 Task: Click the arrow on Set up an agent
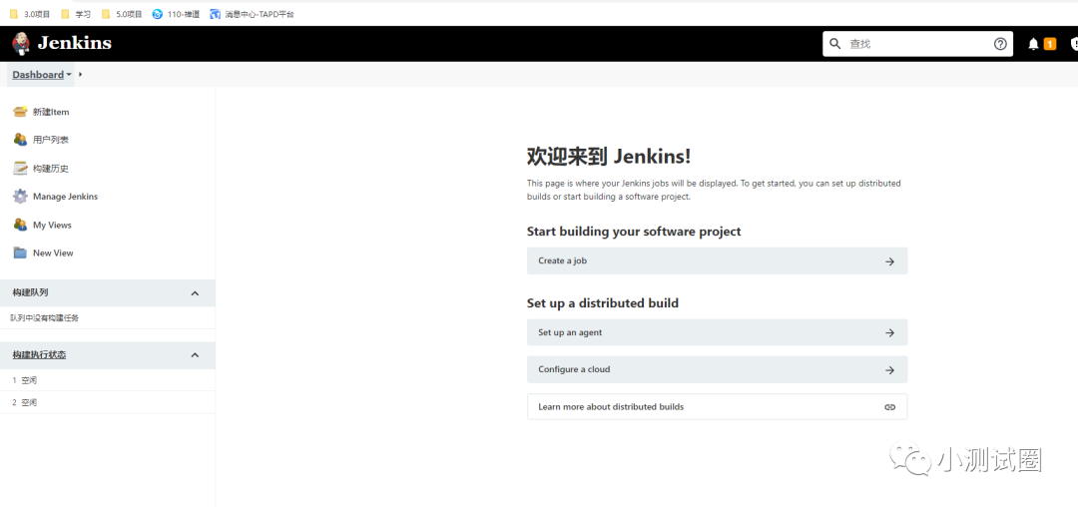coord(889,333)
